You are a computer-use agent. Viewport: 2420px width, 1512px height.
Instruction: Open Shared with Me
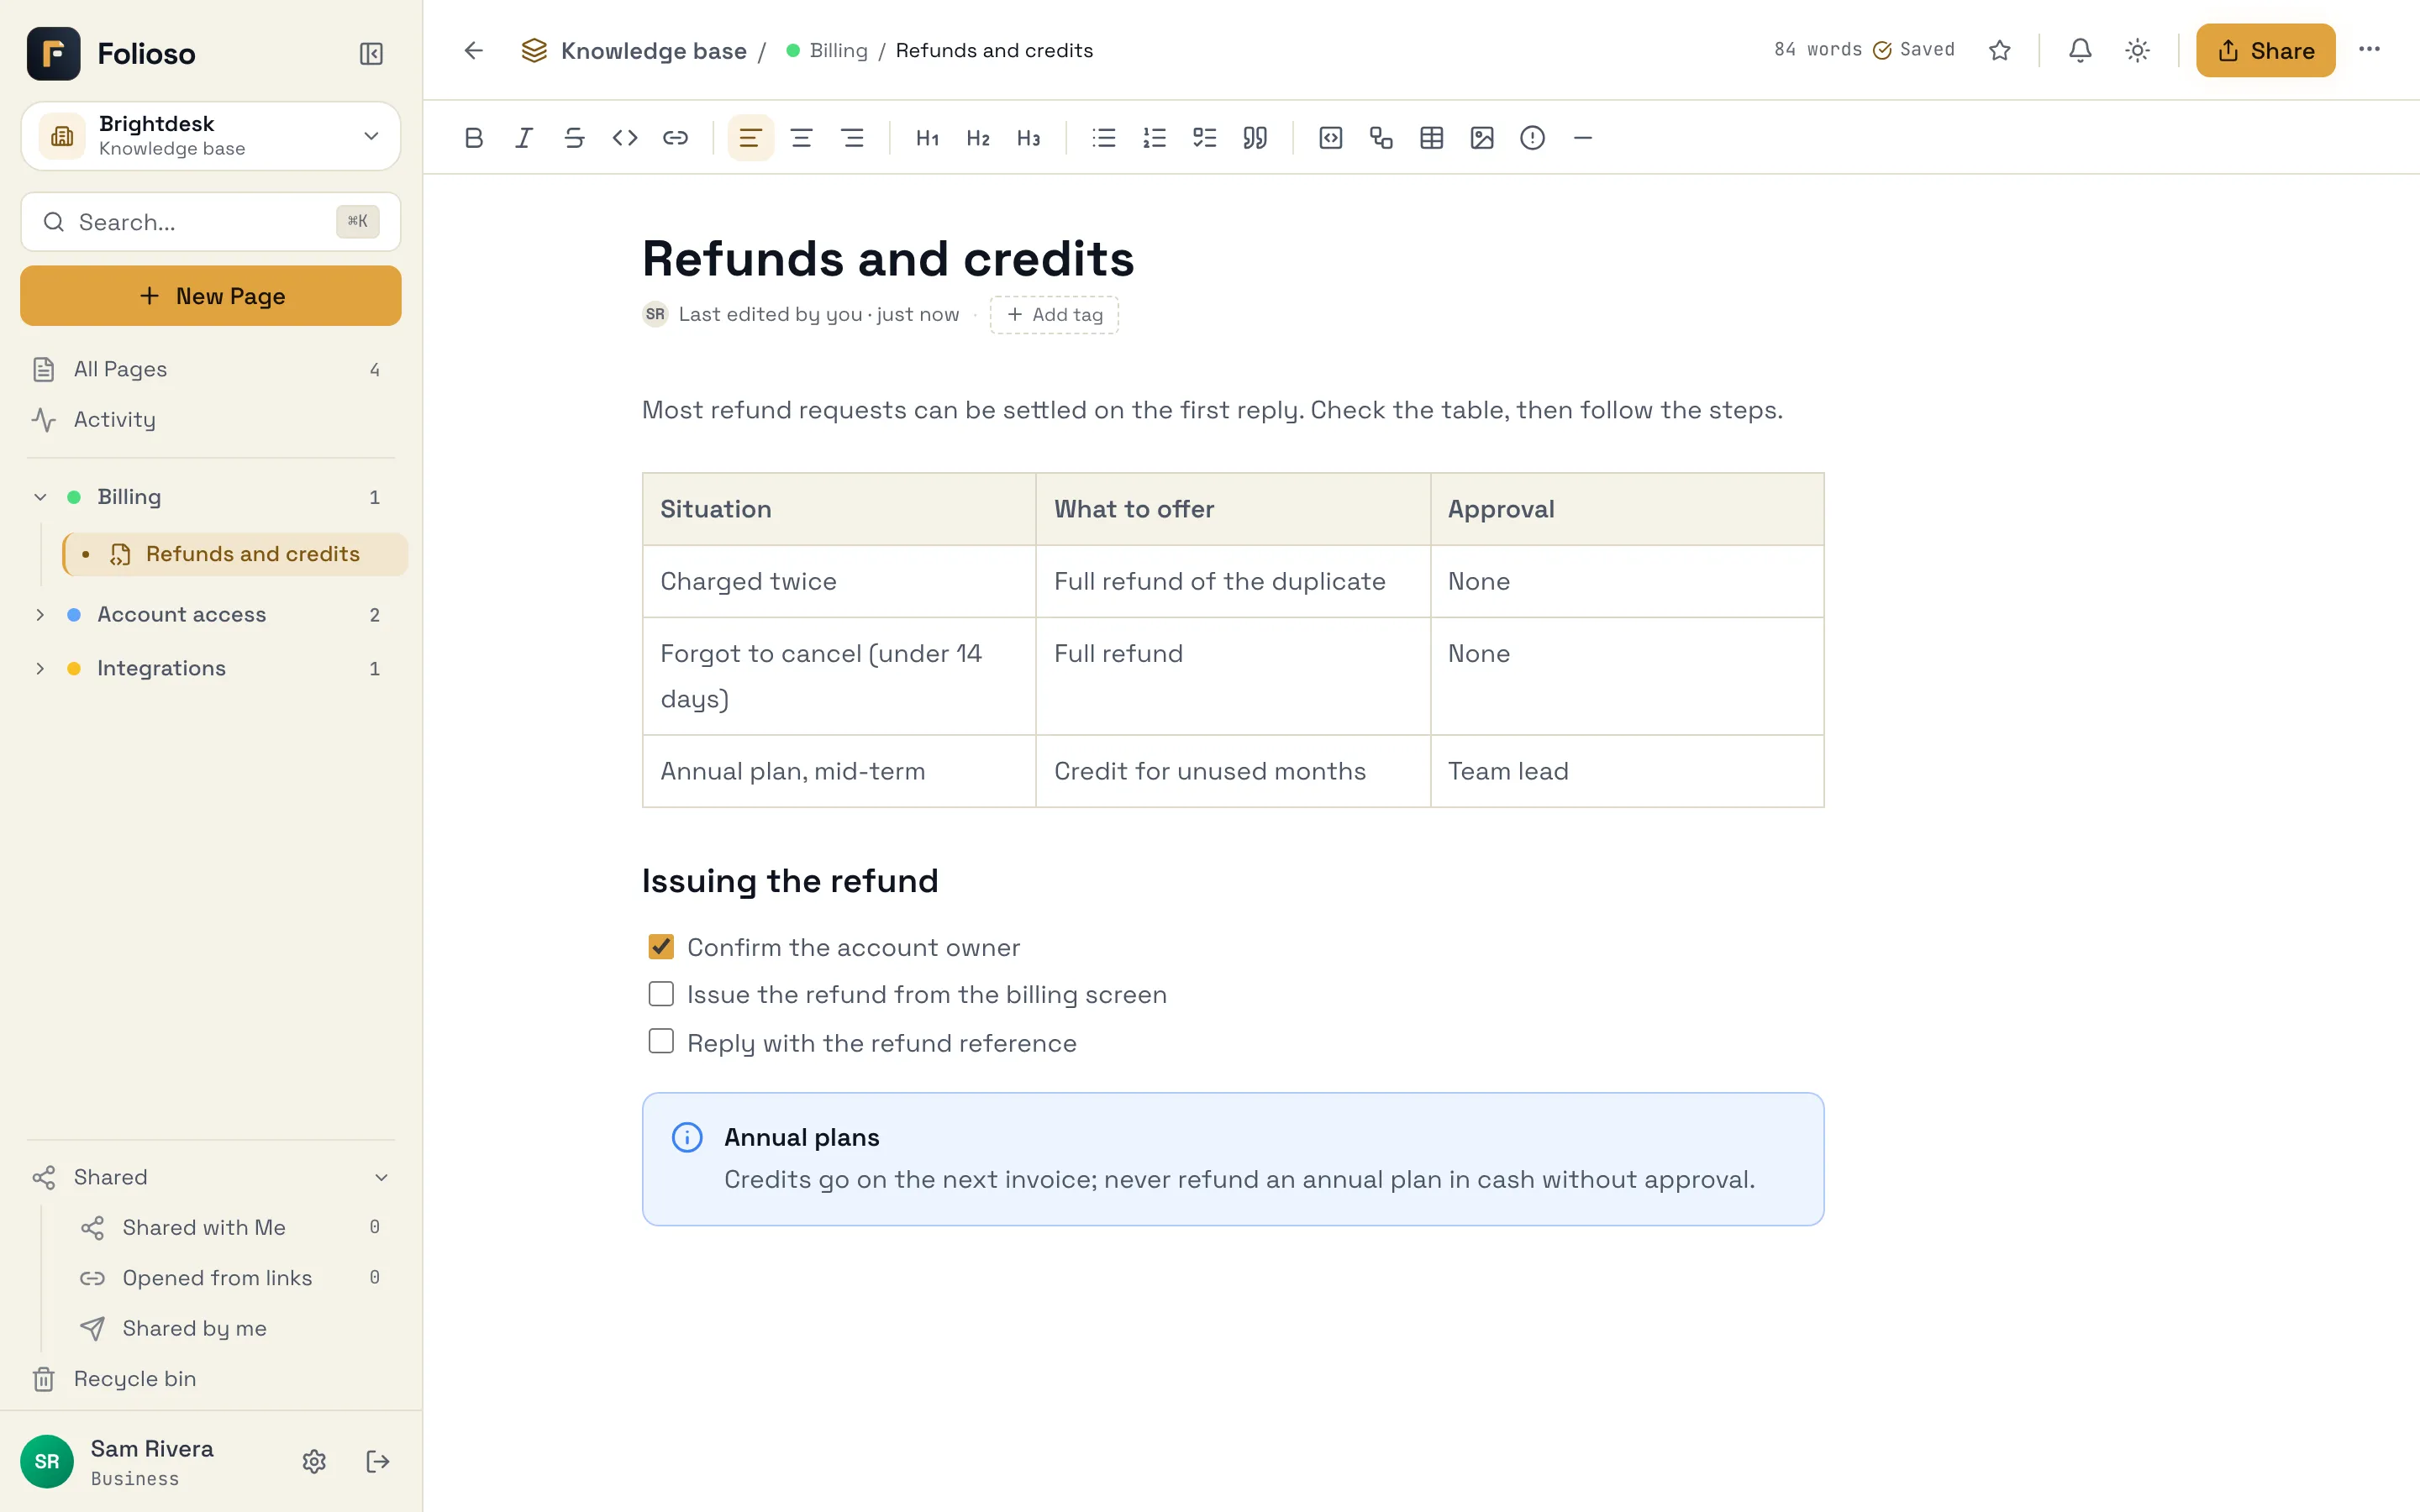(x=234, y=1227)
